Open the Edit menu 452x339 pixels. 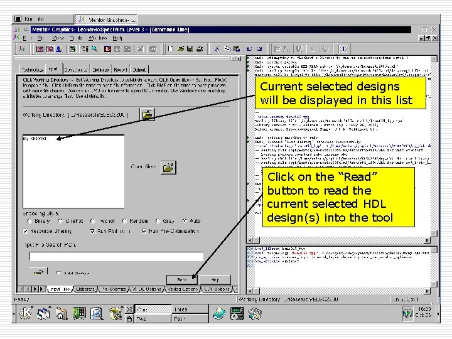pos(41,38)
